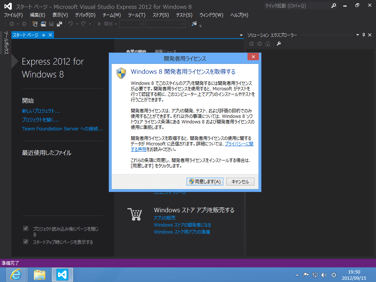Image resolution: width=376 pixels, height=282 pixels.
Task: Open the back navigation dropdown arrow
Action: click(18, 24)
